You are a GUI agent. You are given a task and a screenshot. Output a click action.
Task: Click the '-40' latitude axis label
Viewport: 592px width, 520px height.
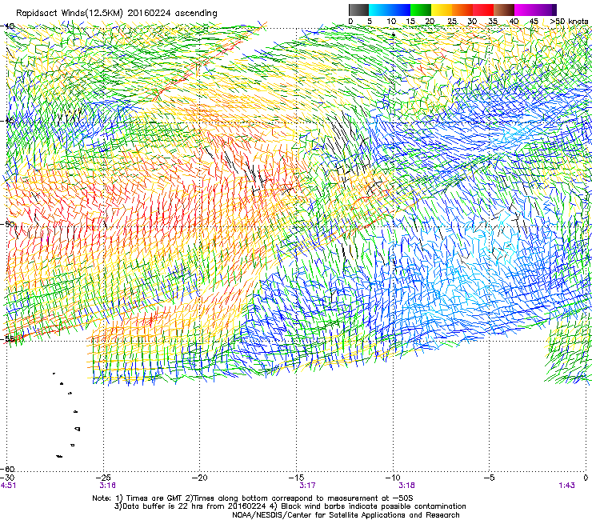pyautogui.click(x=9, y=26)
